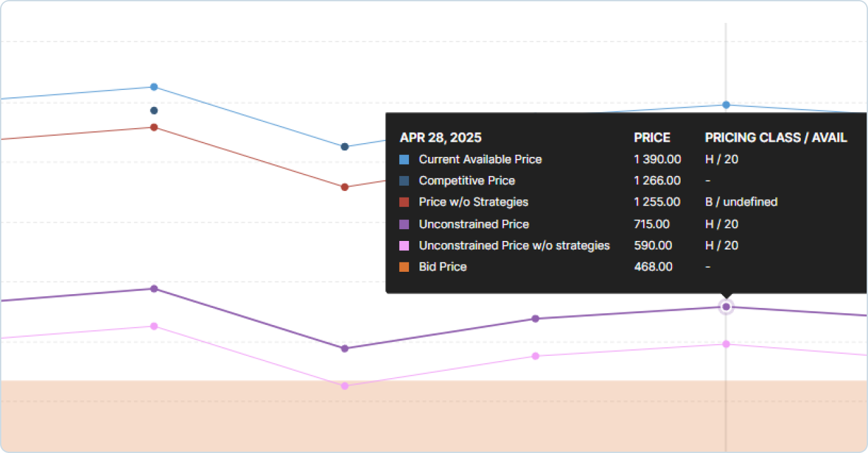Click the pink point on the vertical hover line
Viewport: 868px width, 453px height.
726,344
